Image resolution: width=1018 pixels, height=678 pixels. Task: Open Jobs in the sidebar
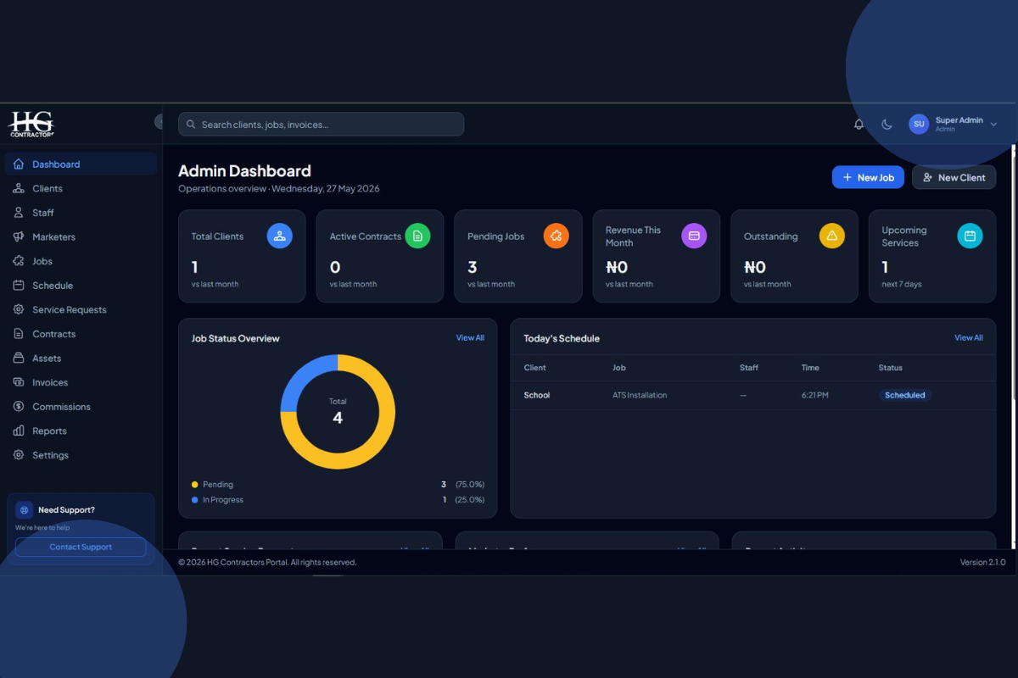[81, 261]
